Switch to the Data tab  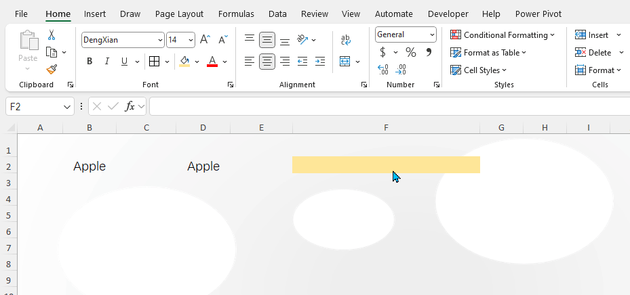pos(277,14)
